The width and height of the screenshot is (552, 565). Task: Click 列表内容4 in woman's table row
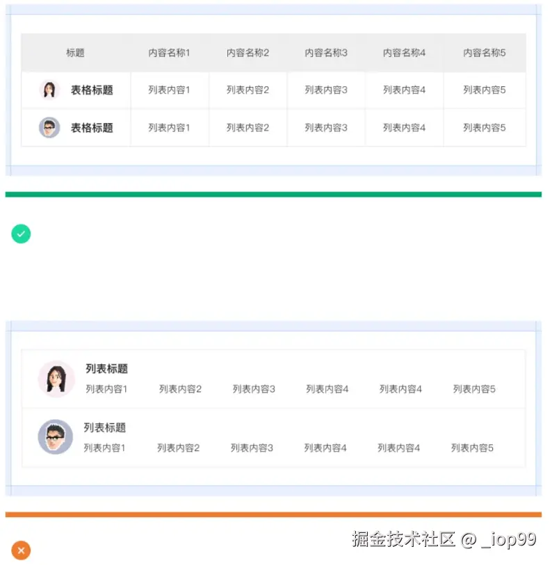pyautogui.click(x=404, y=90)
